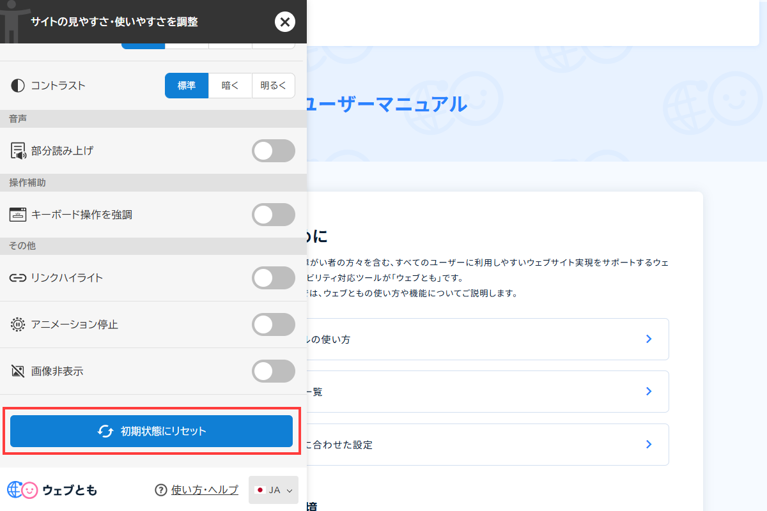Open the JA language dropdown
Screen dimensions: 767x511
[274, 491]
